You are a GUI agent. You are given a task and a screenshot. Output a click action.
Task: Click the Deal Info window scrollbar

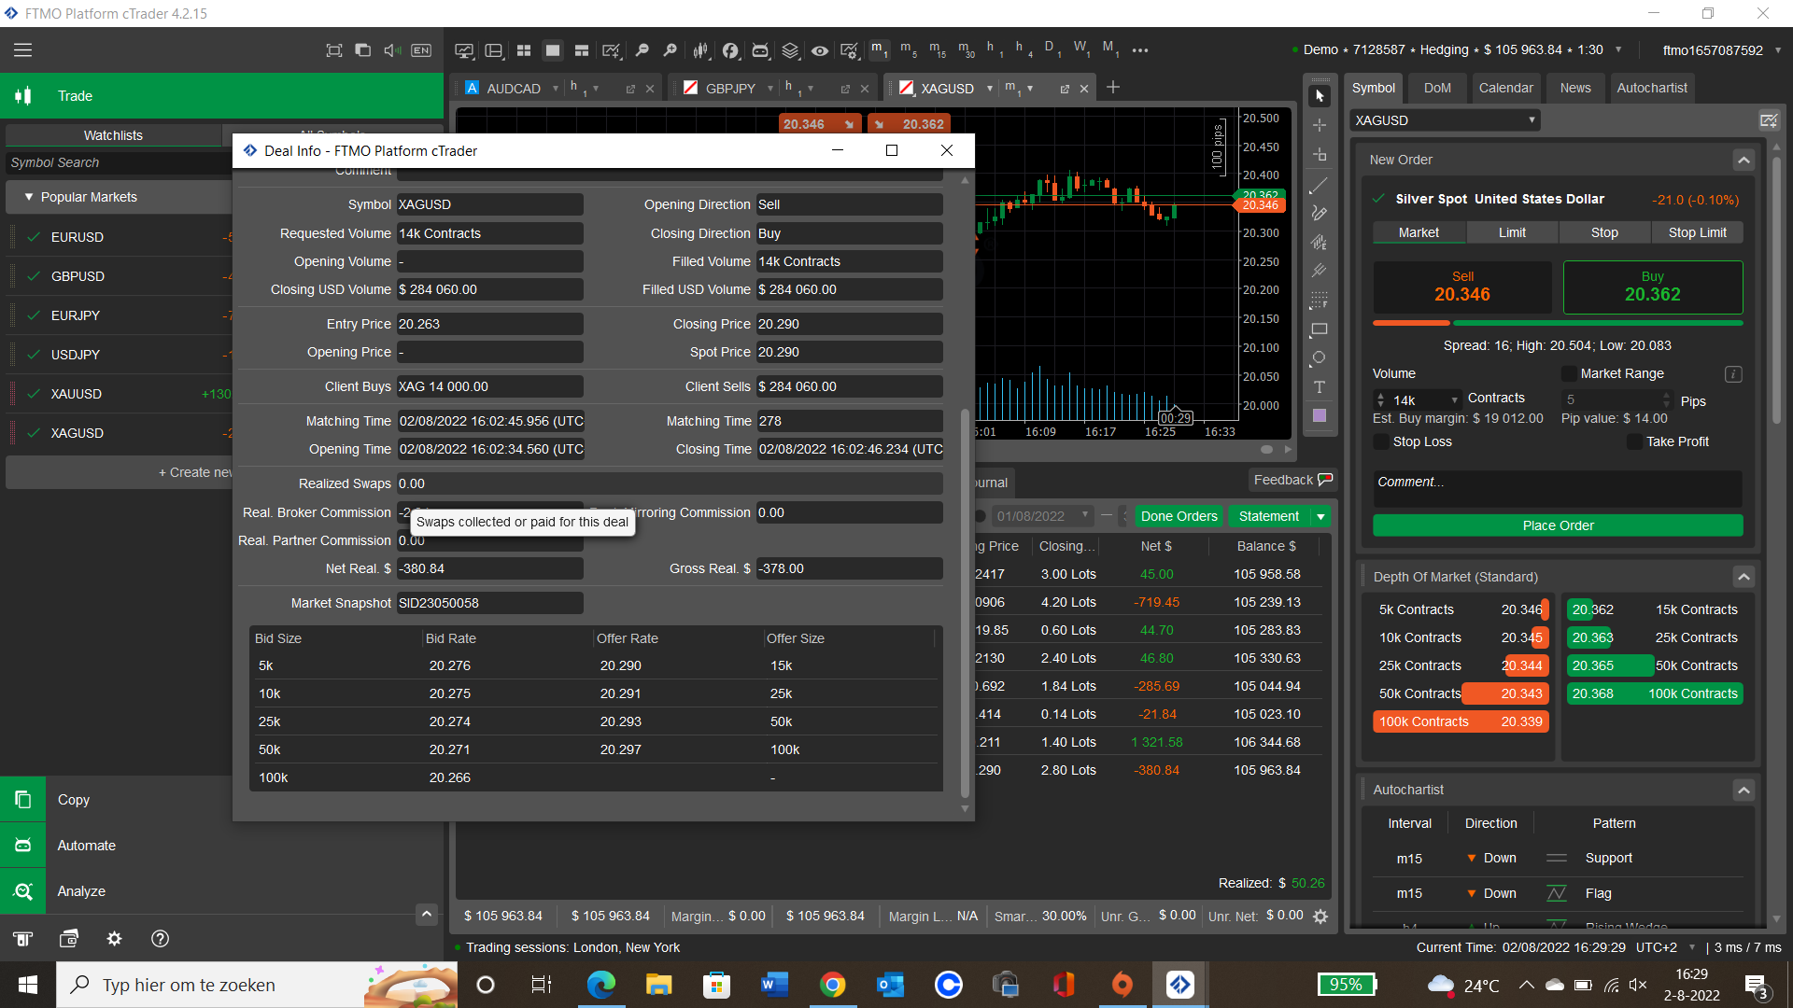coord(965,602)
